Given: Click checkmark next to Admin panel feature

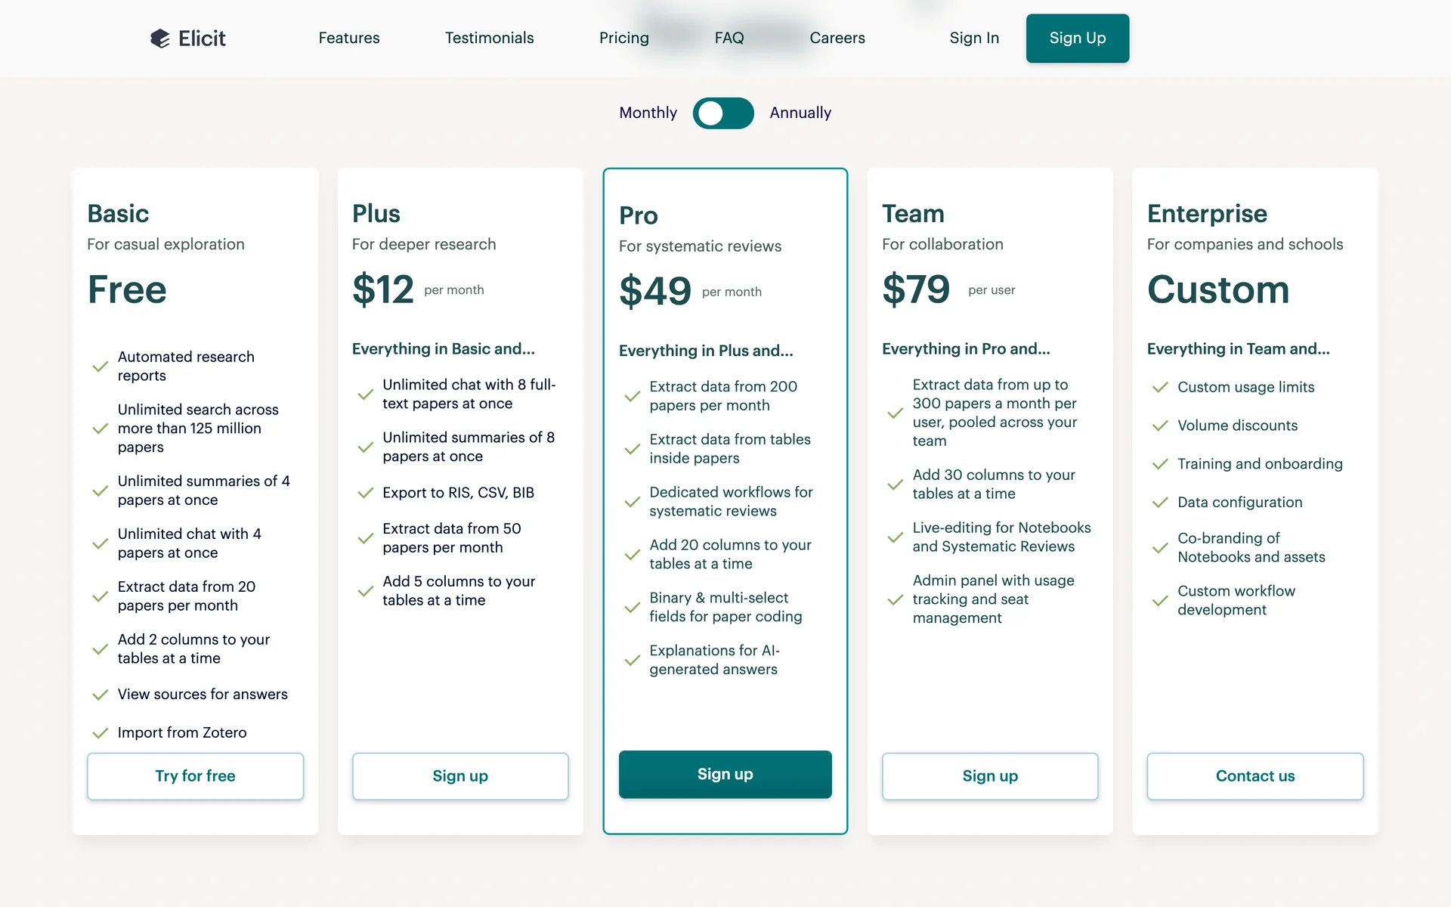Looking at the screenshot, I should pos(896,599).
